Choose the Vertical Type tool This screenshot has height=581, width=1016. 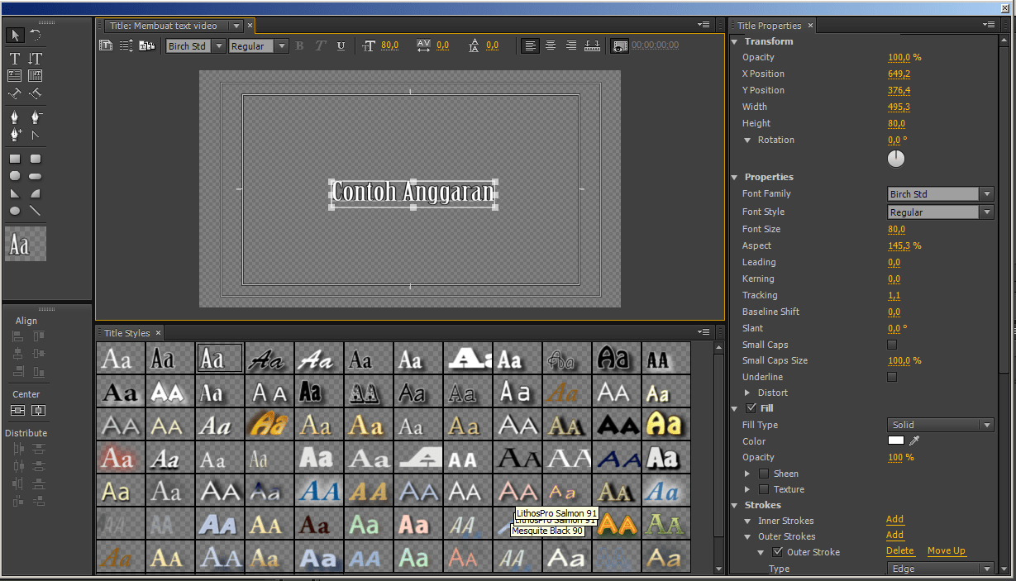coord(36,59)
